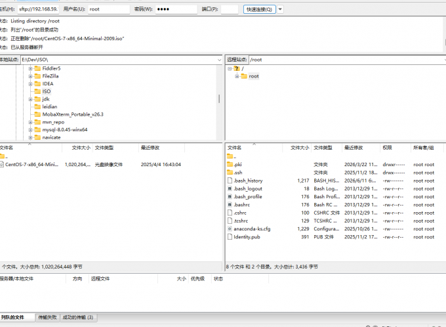Expand the jdk tree node

pos(30,99)
